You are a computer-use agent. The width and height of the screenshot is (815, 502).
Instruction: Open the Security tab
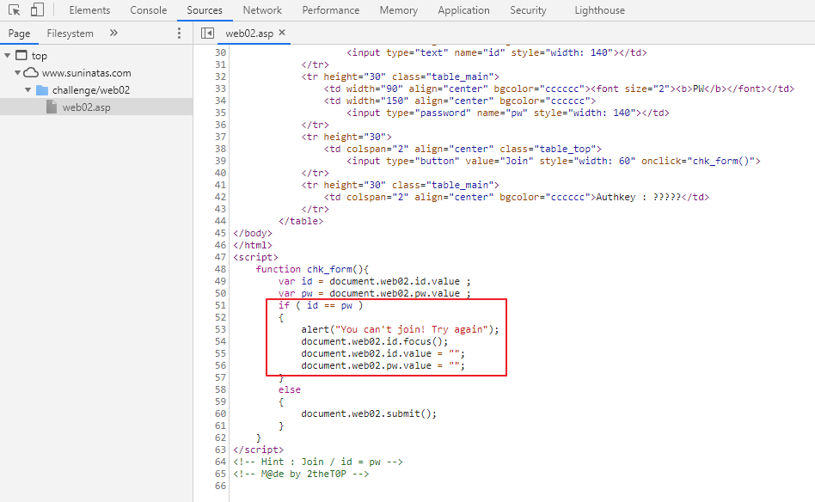pos(528,10)
